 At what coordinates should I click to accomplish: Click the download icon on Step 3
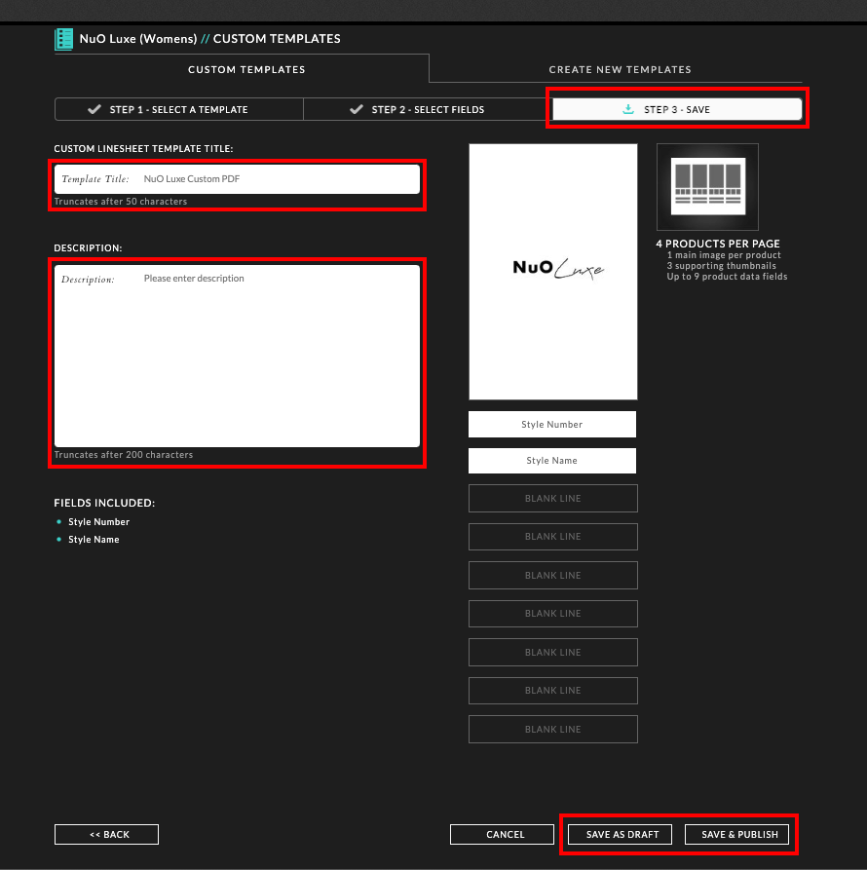(628, 109)
